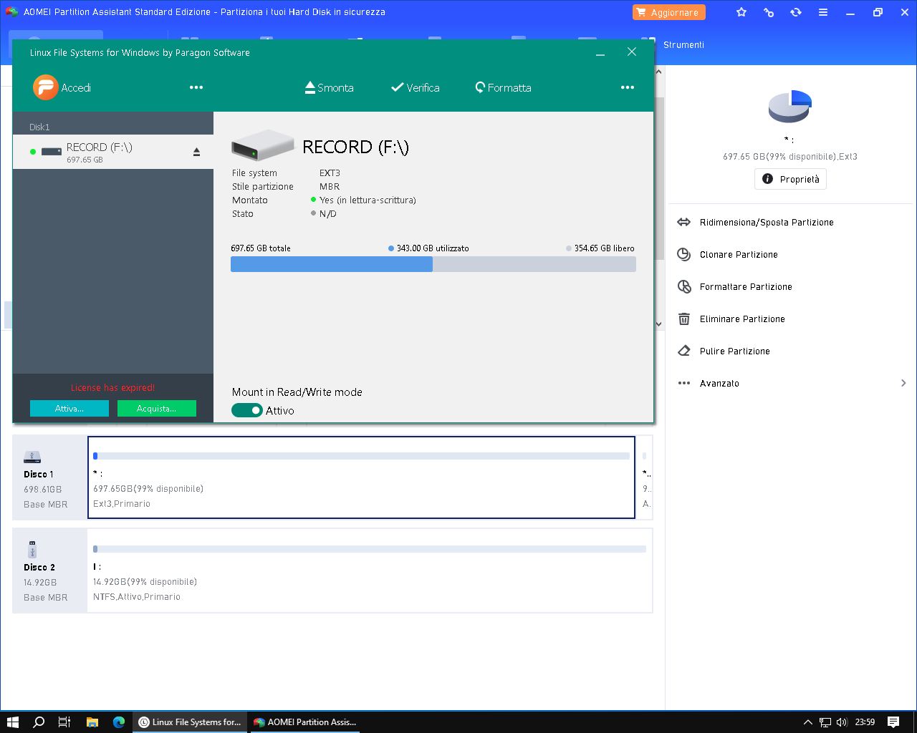917x733 pixels.
Task: Show hidden system tray icons
Action: click(808, 722)
